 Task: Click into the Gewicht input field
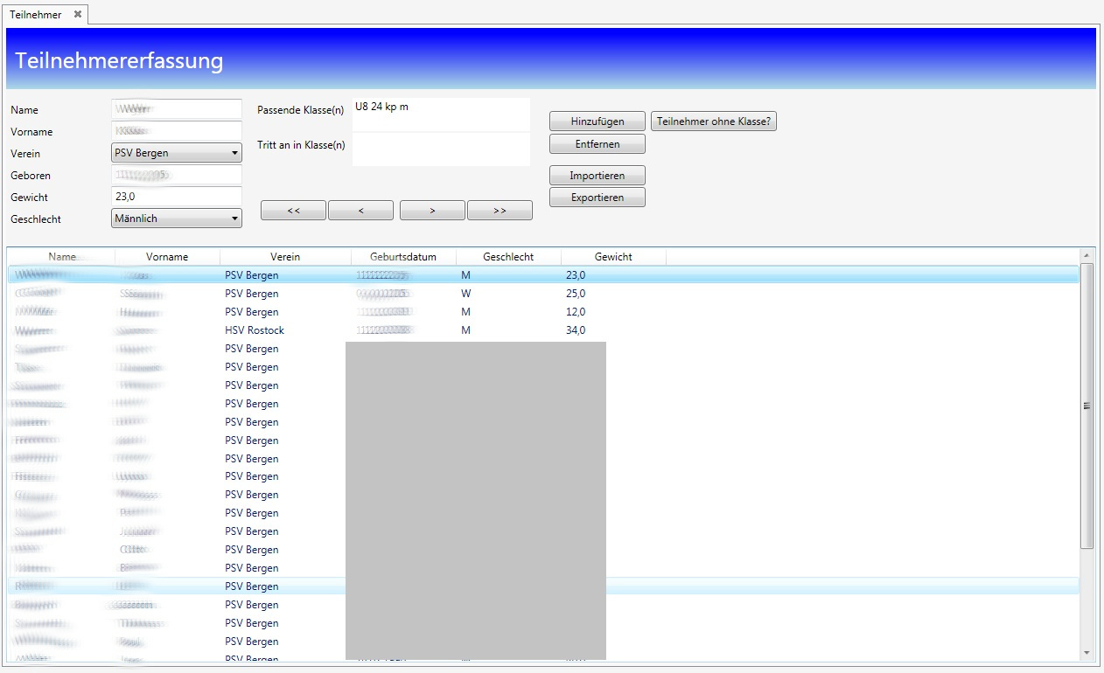point(177,197)
